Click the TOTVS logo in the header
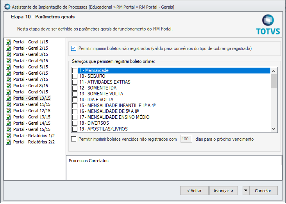The image size is (286, 204). pos(268,25)
